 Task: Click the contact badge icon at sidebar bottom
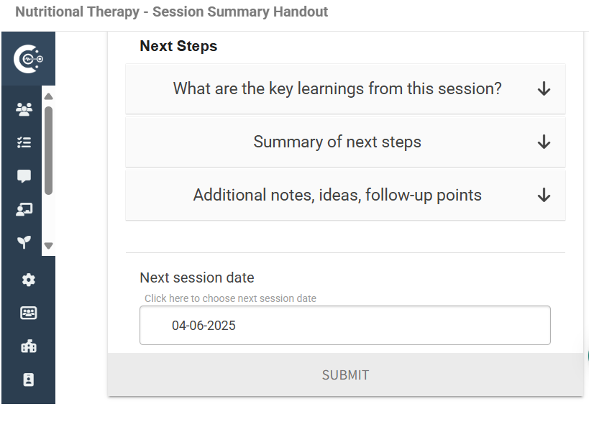[29, 380]
